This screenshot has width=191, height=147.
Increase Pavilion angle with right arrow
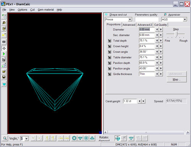click(161, 68)
